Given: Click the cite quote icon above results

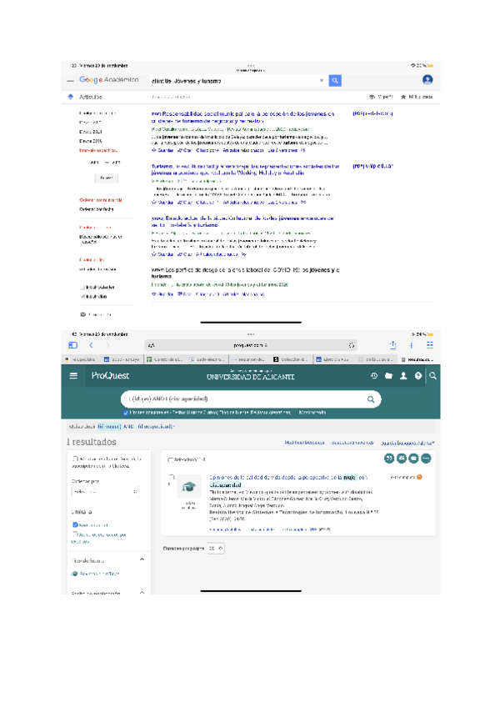Looking at the screenshot, I should click(388, 459).
